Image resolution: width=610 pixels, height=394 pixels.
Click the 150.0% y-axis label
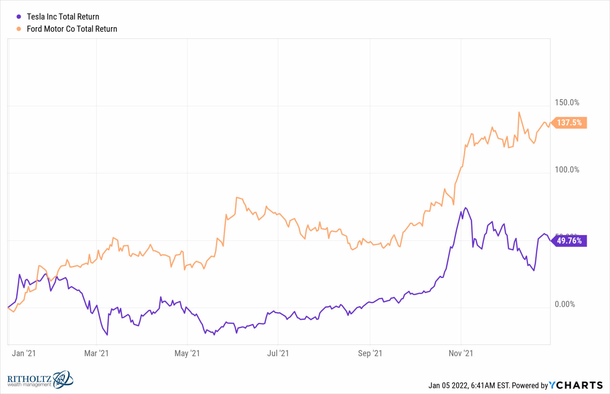pyautogui.click(x=567, y=102)
